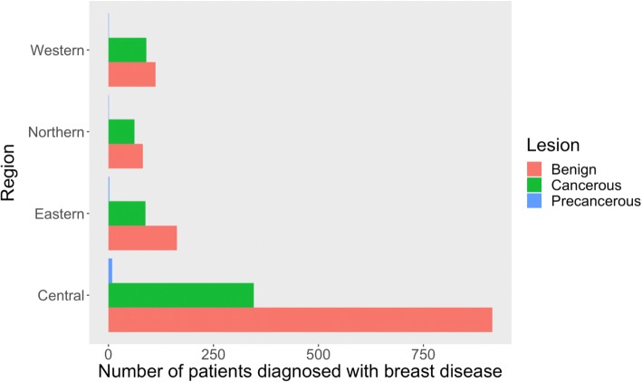642x382 pixels.
Task: Click the Precancerous legend color swatch
Action: [534, 201]
